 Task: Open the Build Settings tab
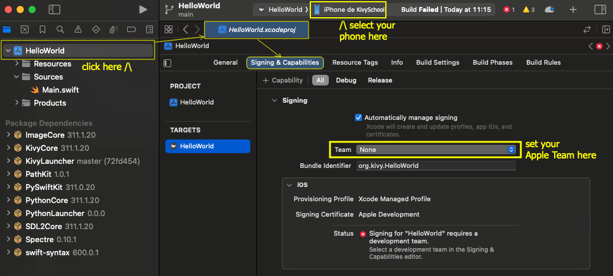pyautogui.click(x=438, y=62)
